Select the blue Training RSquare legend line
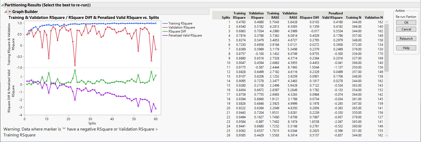This screenshot has width=421, height=142. [x=165, y=23]
